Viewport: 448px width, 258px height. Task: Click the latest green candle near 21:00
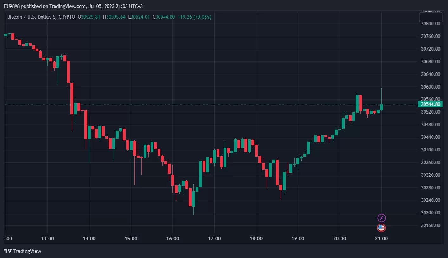pos(381,107)
